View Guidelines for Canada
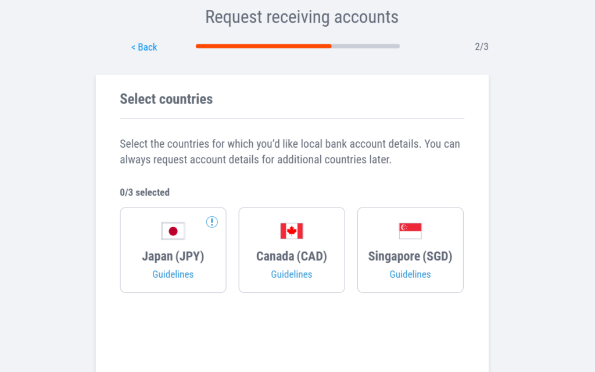This screenshot has height=372, width=595. tap(292, 274)
